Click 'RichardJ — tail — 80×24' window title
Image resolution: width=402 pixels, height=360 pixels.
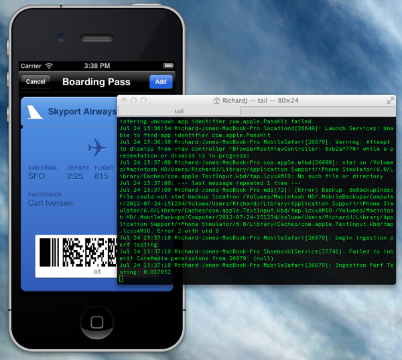click(x=260, y=101)
